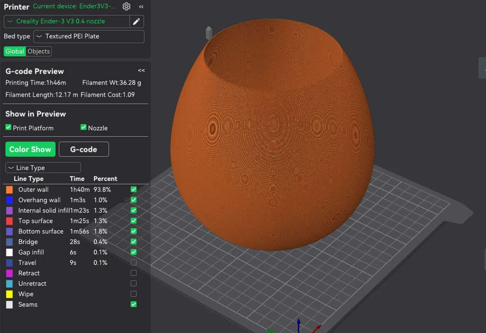
Task: Click the orange Outer wall color swatch
Action: tap(10, 189)
